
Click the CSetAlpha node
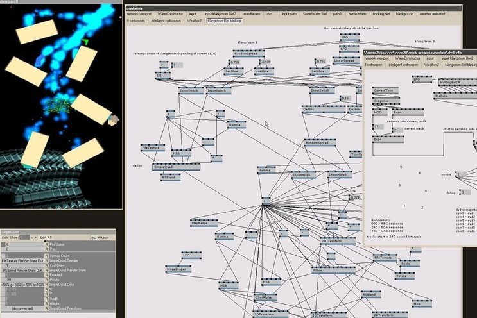(265, 297)
